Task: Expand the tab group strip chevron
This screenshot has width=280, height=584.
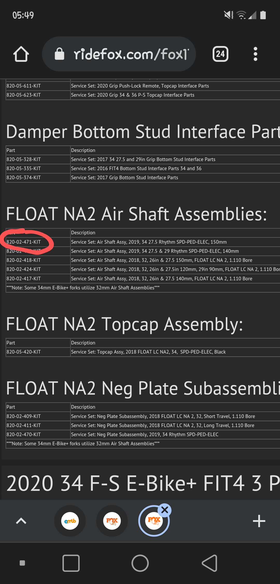Action: tap(21, 521)
